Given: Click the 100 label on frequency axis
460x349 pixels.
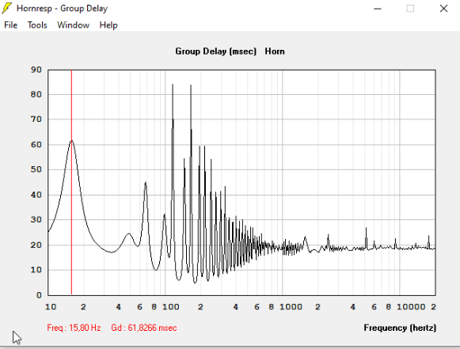Looking at the screenshot, I should [171, 307].
